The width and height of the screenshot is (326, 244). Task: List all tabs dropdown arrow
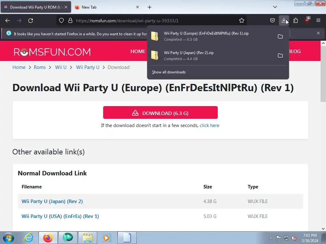(x=275, y=7)
